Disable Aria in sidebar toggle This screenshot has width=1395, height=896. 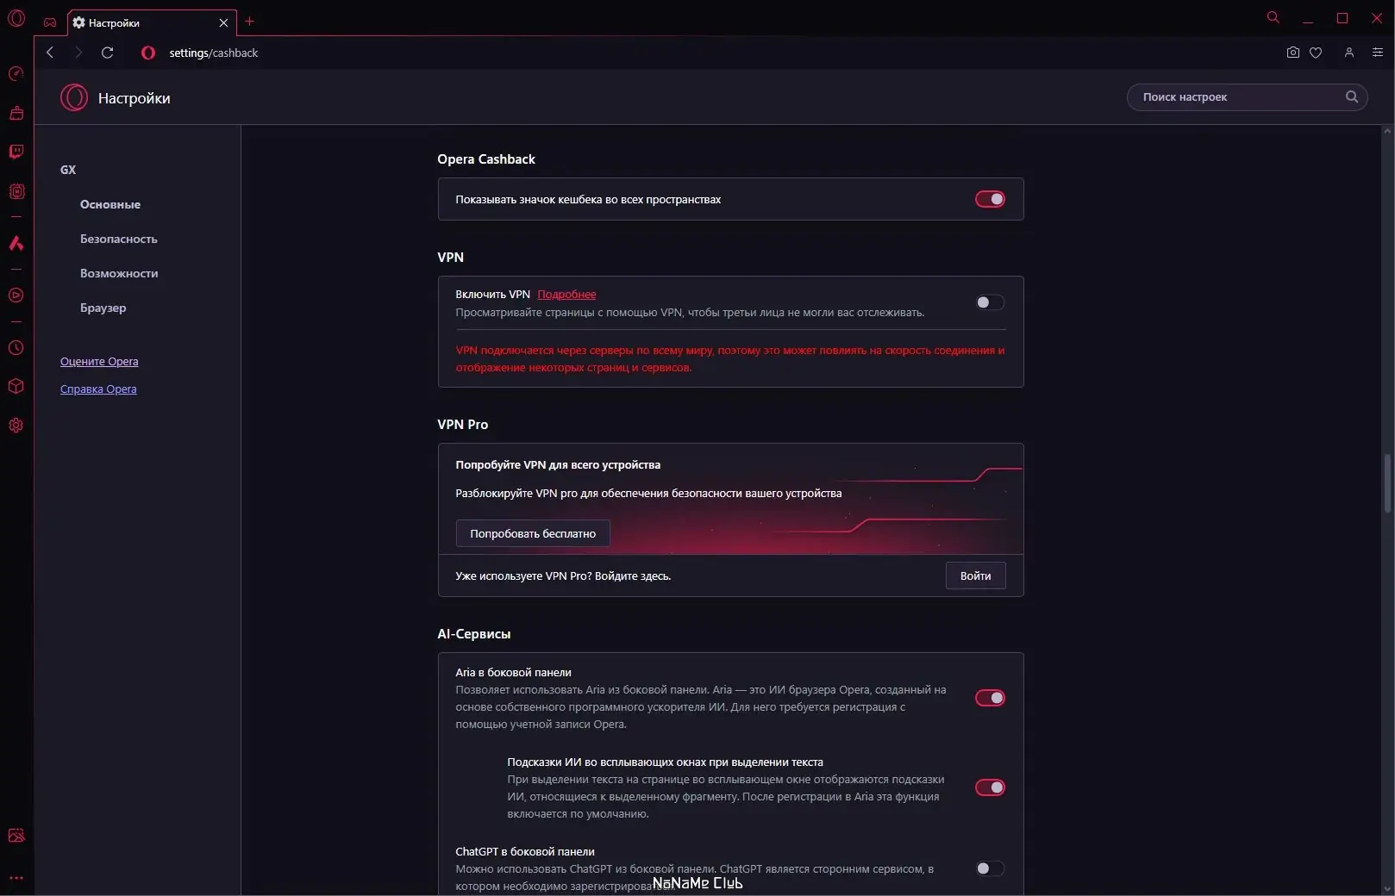point(990,698)
